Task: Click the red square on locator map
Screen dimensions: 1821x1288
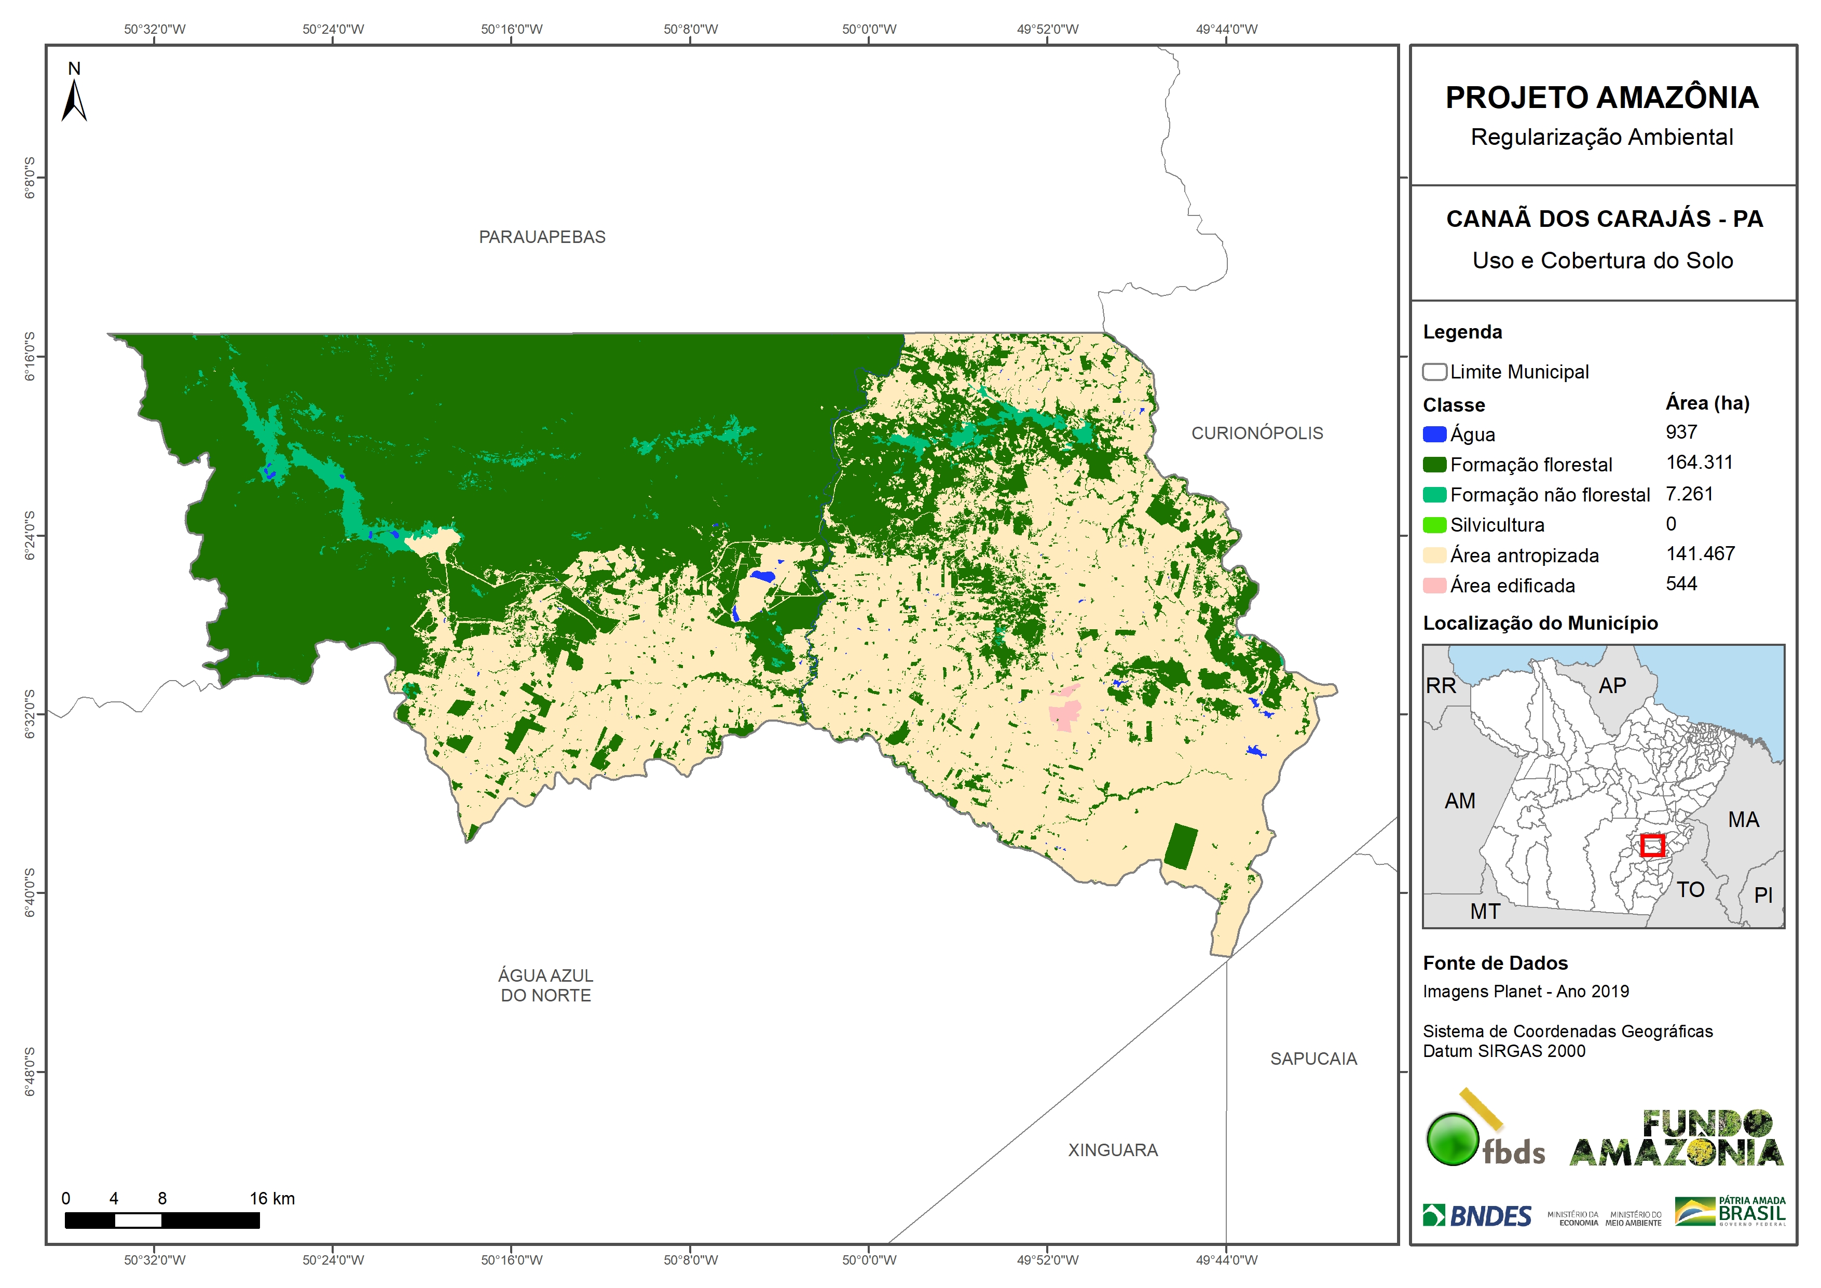Action: click(x=1652, y=845)
